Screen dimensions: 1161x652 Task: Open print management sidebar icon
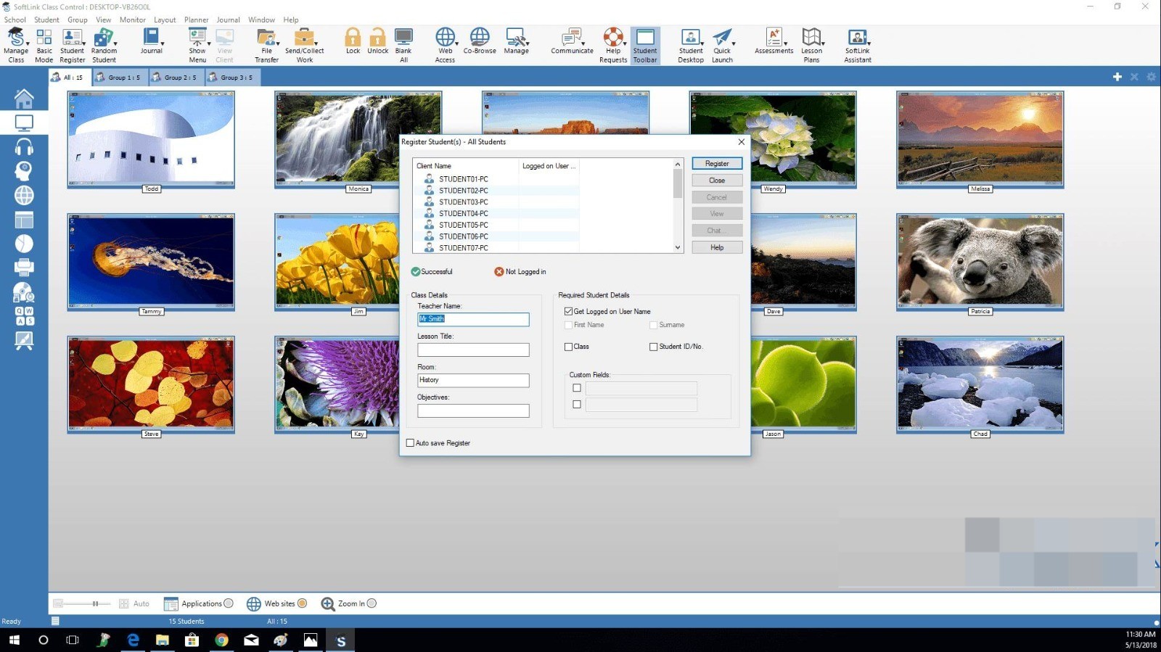pos(24,267)
